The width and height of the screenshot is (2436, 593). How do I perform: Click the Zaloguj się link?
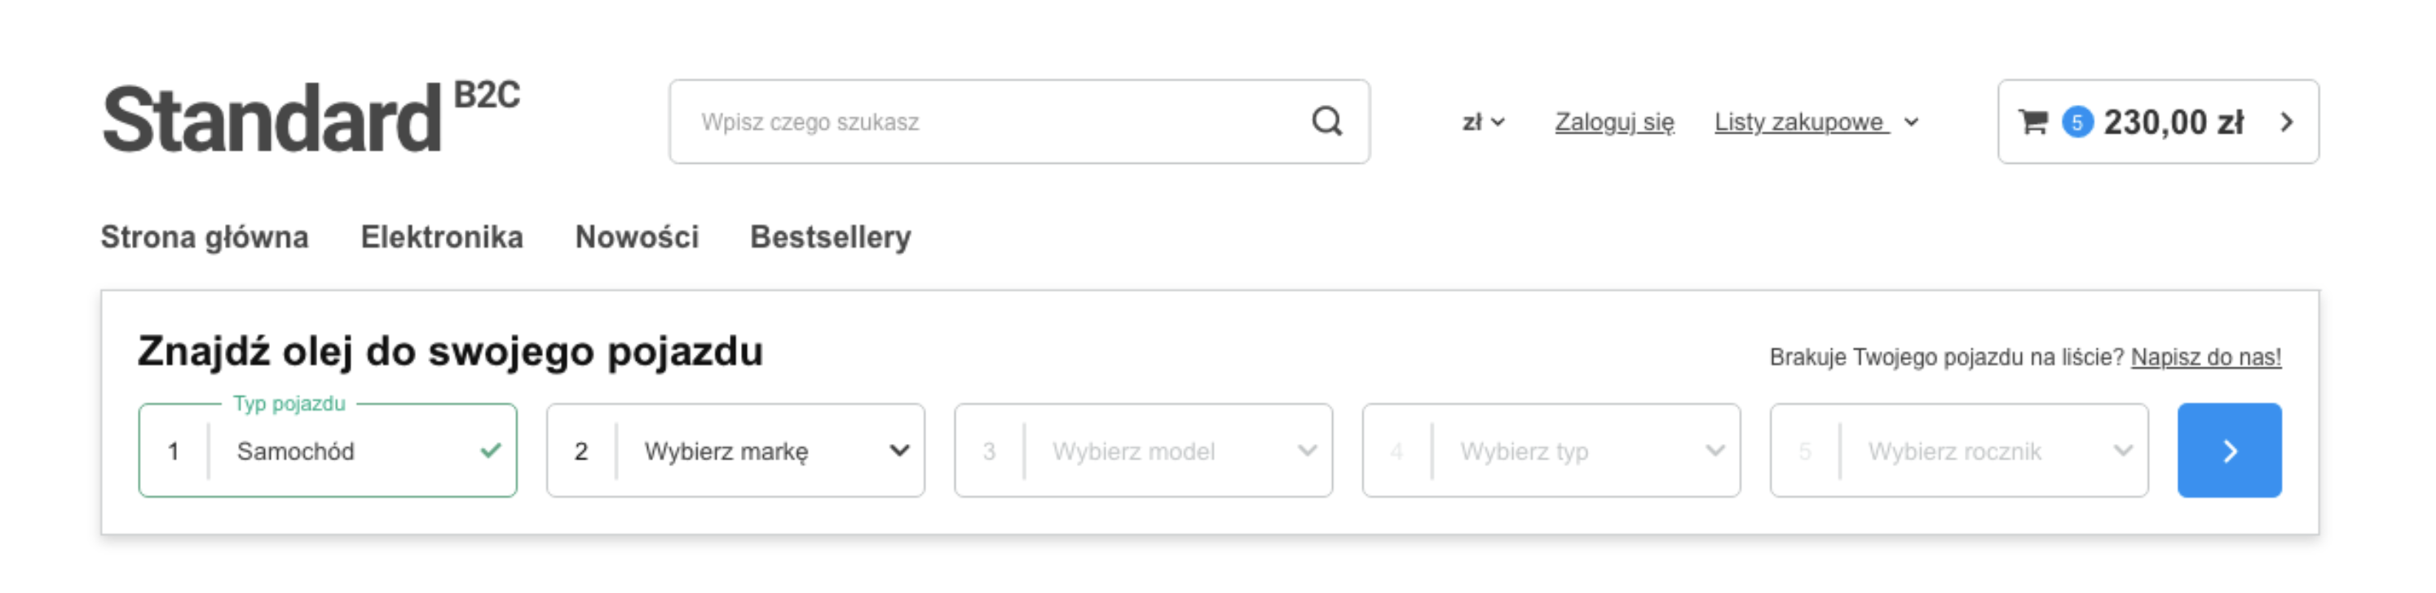tap(1614, 122)
